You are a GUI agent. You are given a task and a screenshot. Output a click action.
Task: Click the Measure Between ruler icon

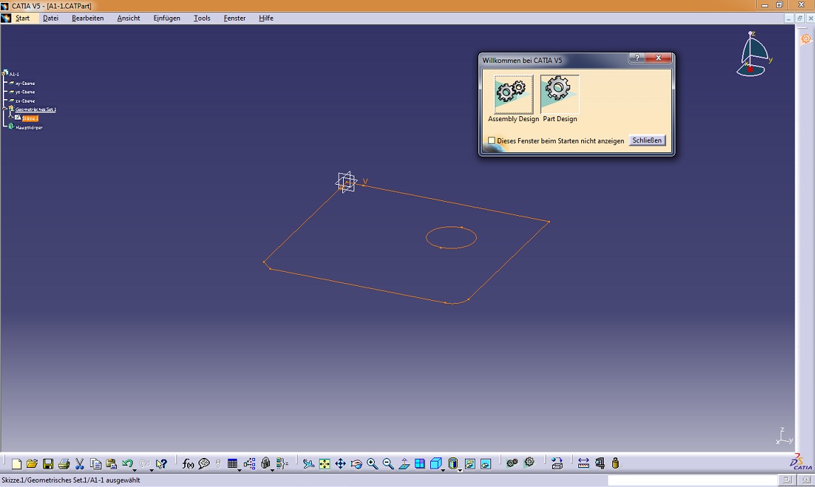(x=583, y=463)
